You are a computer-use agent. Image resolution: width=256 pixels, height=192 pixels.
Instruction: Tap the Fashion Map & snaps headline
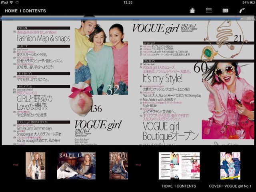click(x=43, y=38)
